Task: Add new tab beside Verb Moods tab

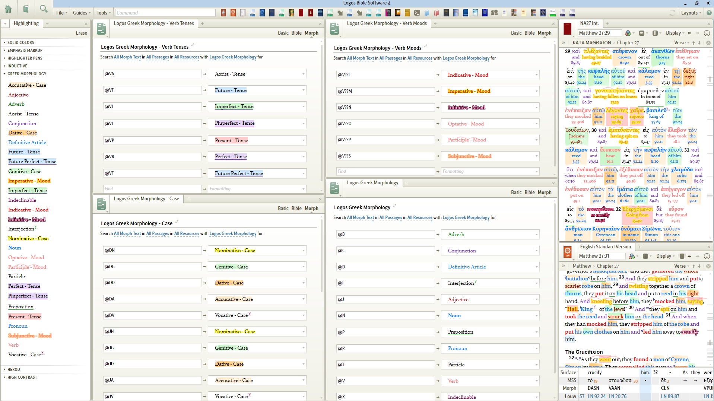Action: point(435,23)
